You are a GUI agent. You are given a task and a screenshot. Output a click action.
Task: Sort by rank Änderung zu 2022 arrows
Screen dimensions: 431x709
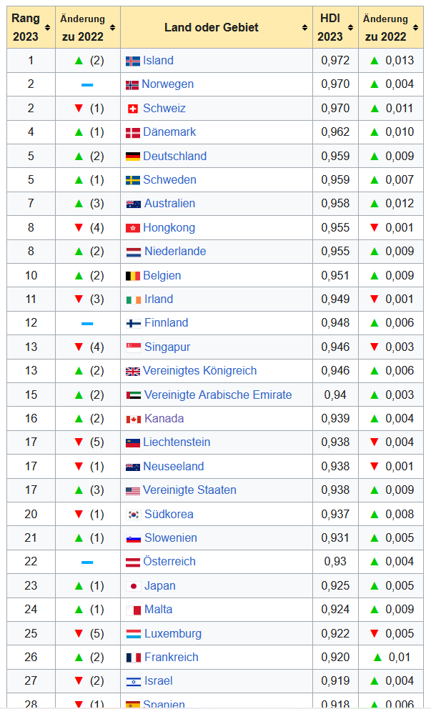coord(113,28)
